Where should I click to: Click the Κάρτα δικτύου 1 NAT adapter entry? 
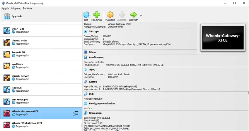tap(110, 87)
